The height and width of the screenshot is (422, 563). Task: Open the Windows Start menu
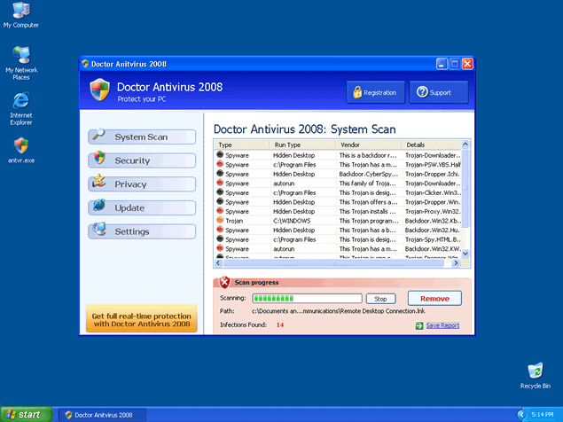[24, 414]
